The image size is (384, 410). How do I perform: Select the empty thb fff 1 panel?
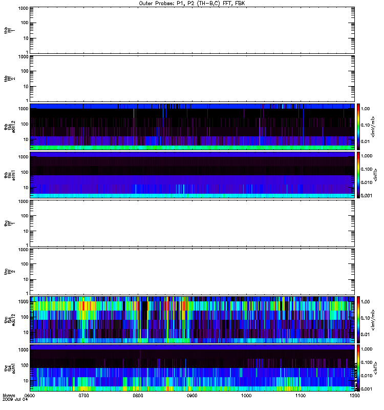(192, 30)
